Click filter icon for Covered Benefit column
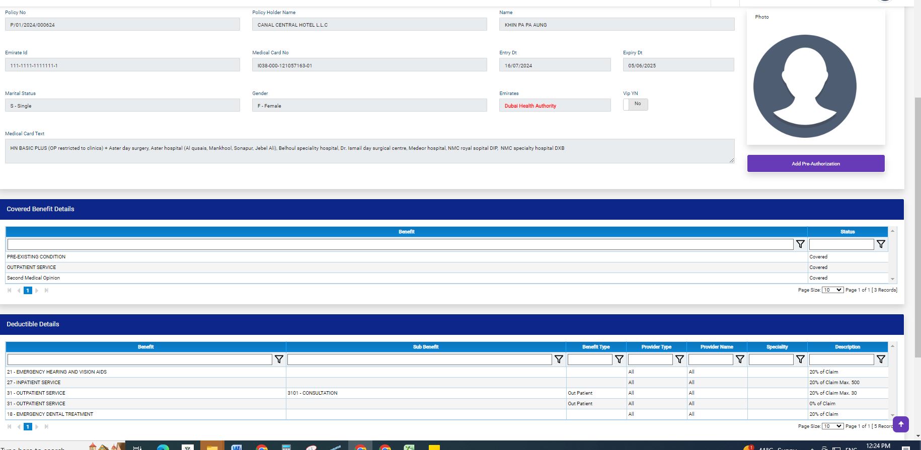The height and width of the screenshot is (450, 921). [x=800, y=244]
